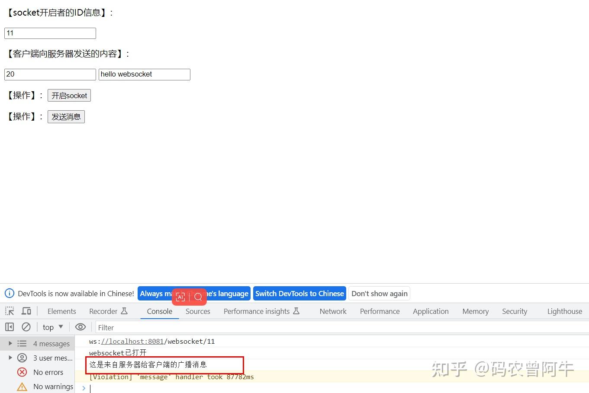Image resolution: width=589 pixels, height=393 pixels.
Task: Open the Sources tab
Action: [x=198, y=311]
